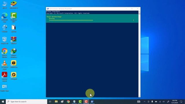Click PowerShell window title bar icon
Screen dimensions: 185x104
click(x=48, y=9)
